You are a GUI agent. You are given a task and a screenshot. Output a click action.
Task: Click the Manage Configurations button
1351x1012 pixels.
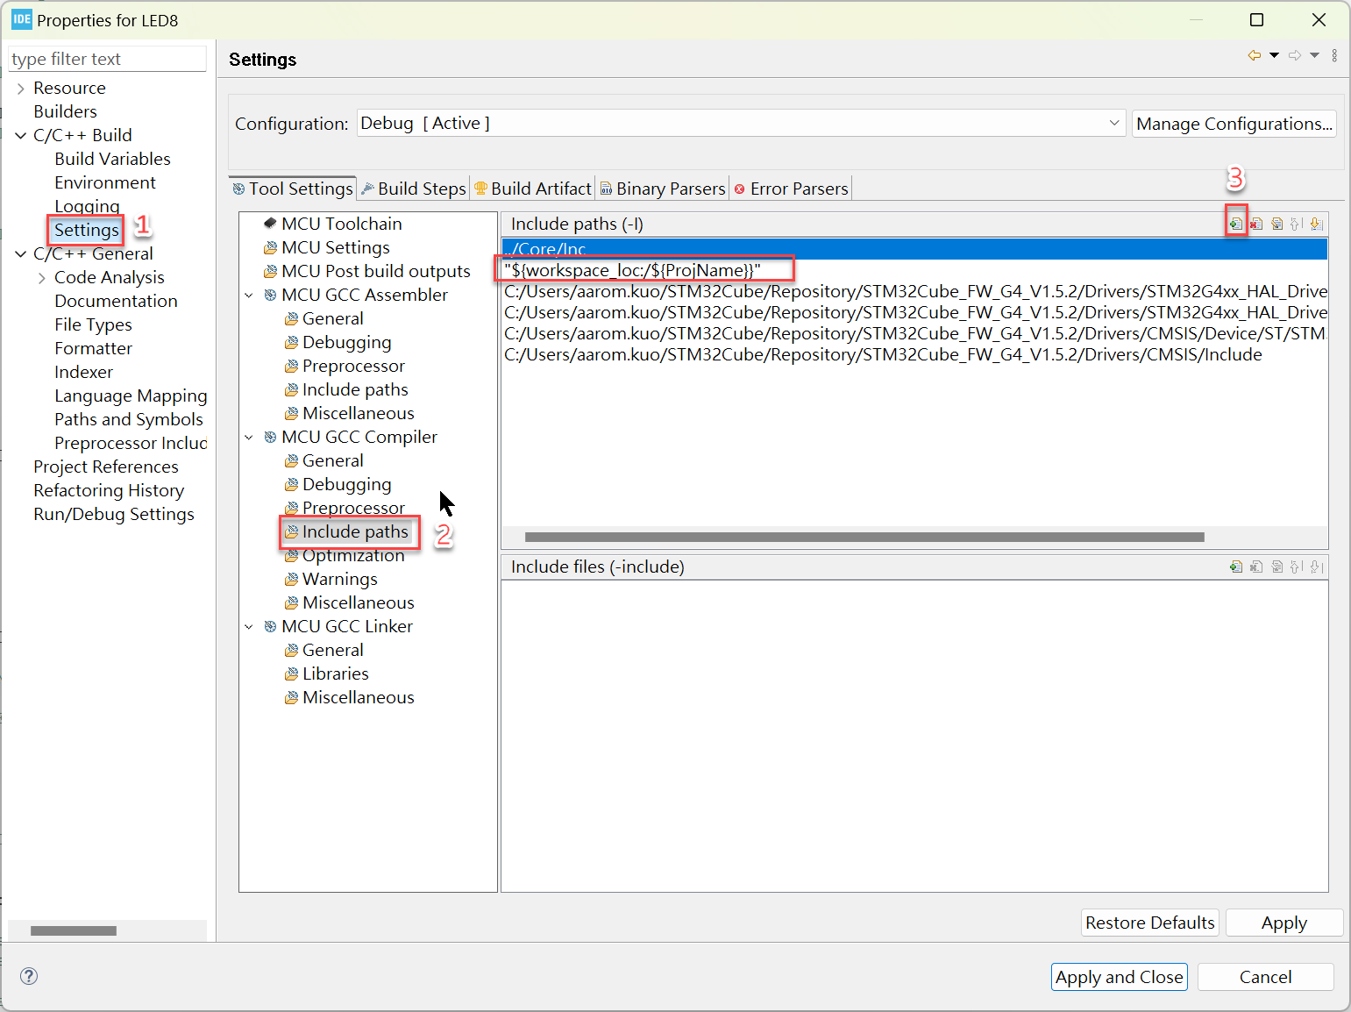click(1234, 124)
